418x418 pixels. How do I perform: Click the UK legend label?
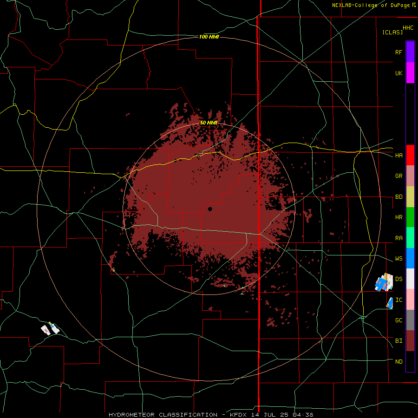[x=398, y=73]
